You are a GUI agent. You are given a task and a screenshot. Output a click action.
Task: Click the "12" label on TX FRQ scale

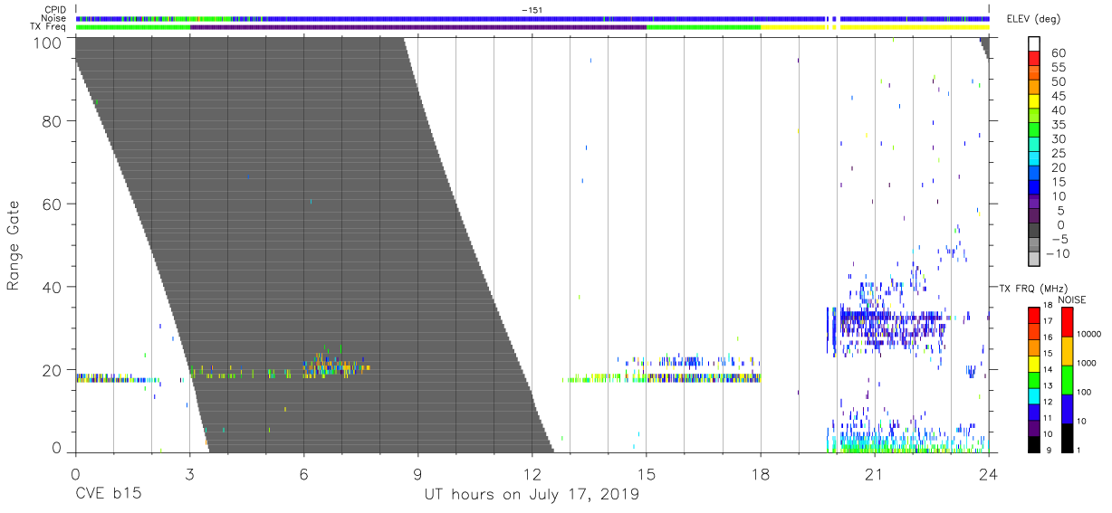[1049, 402]
